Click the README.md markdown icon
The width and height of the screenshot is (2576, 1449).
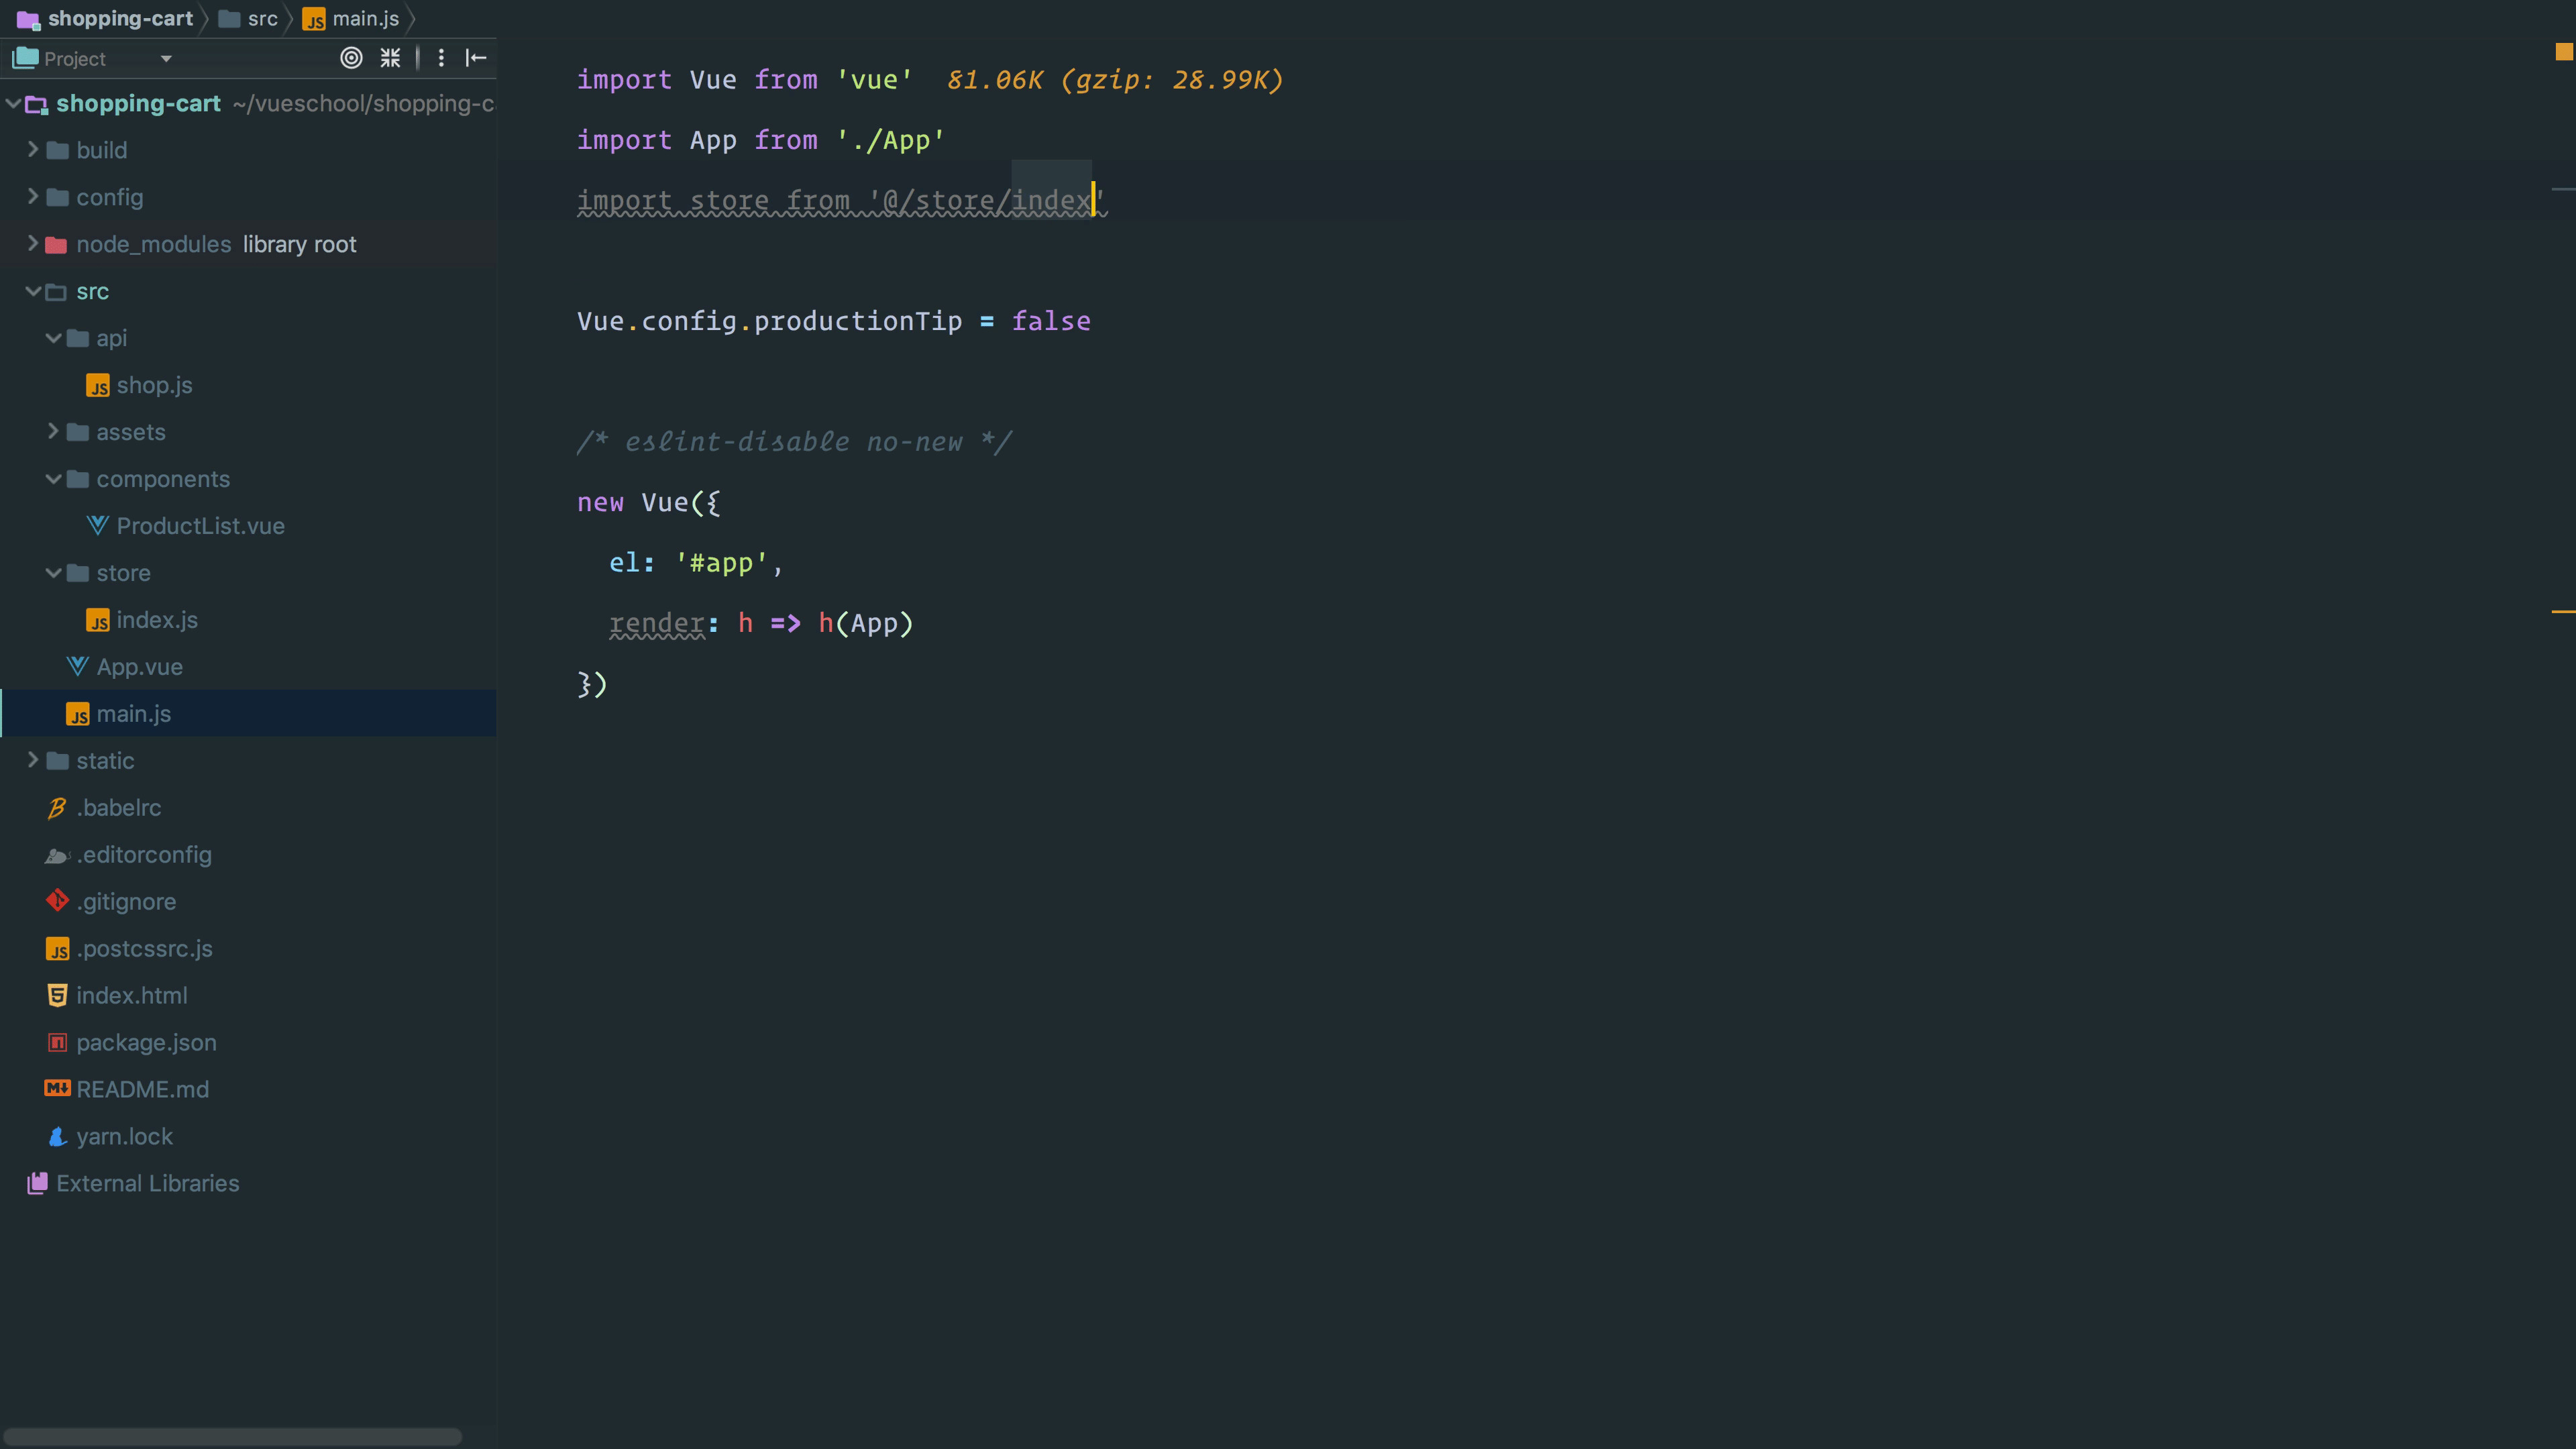click(x=57, y=1088)
